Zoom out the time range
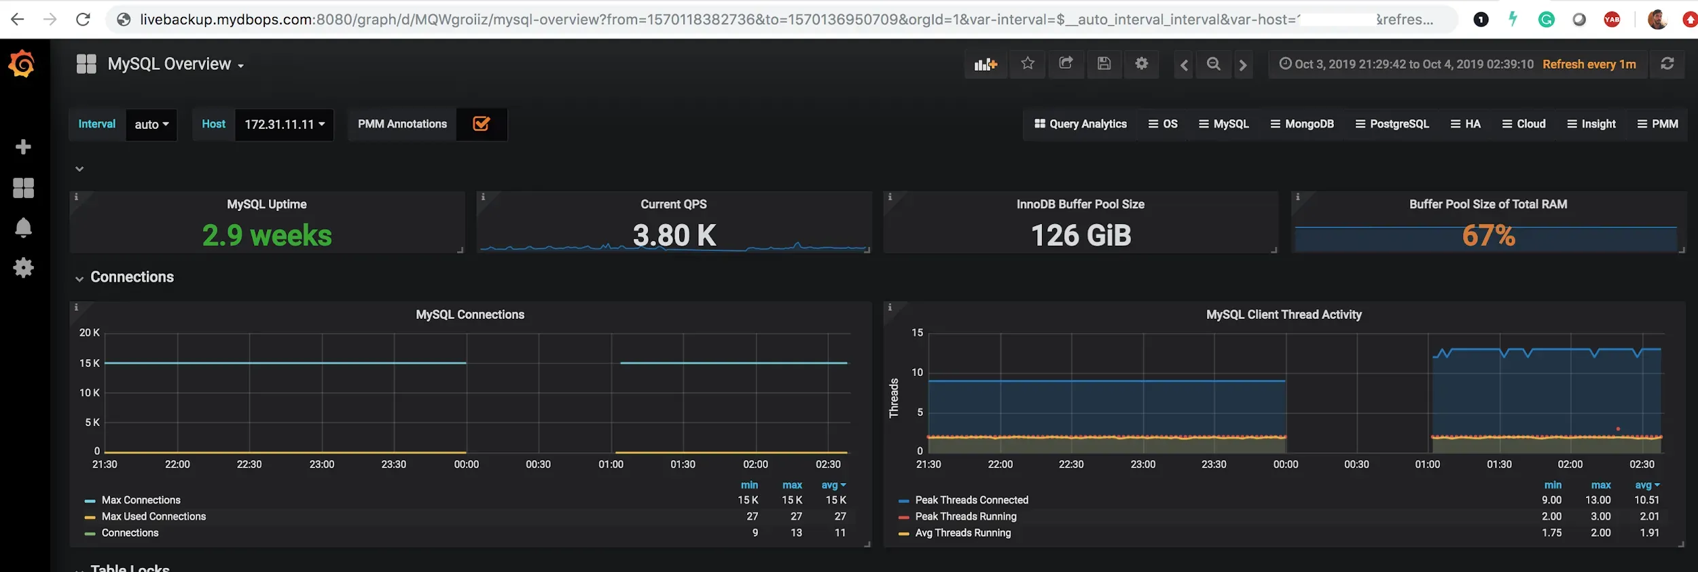The image size is (1698, 572). click(1213, 64)
